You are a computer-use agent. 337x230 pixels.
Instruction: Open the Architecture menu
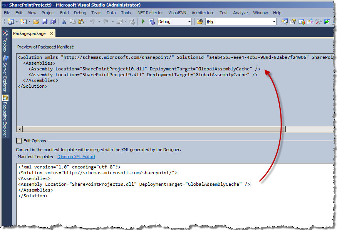point(203,13)
